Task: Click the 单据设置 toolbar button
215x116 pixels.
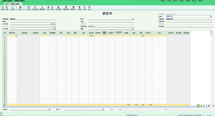Action: (x=66, y=8)
